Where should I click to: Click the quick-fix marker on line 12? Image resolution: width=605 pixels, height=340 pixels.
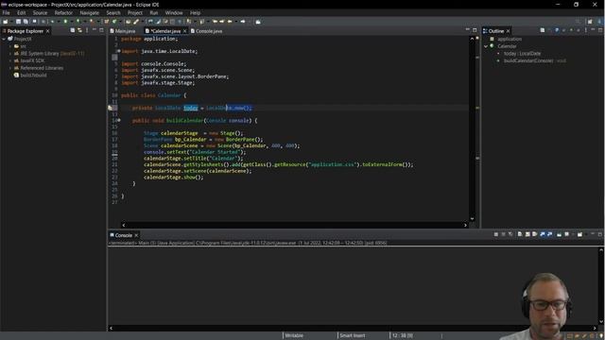(111, 108)
